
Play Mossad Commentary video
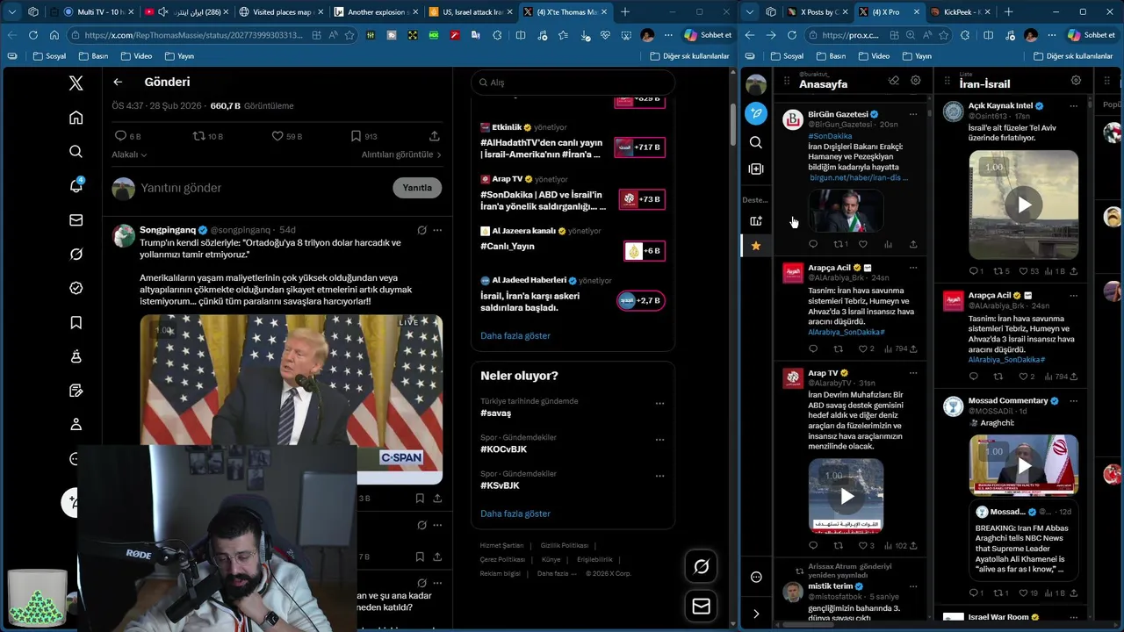pyautogui.click(x=1024, y=464)
